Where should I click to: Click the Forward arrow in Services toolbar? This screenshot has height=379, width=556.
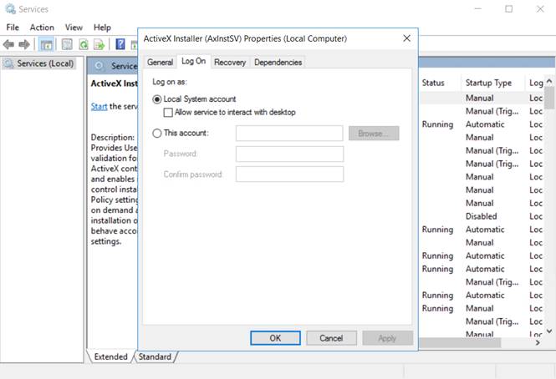(x=24, y=44)
